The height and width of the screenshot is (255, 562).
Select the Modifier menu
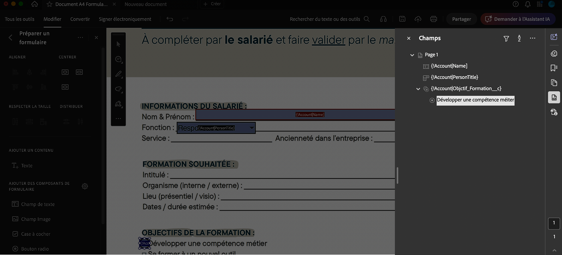pyautogui.click(x=52, y=19)
